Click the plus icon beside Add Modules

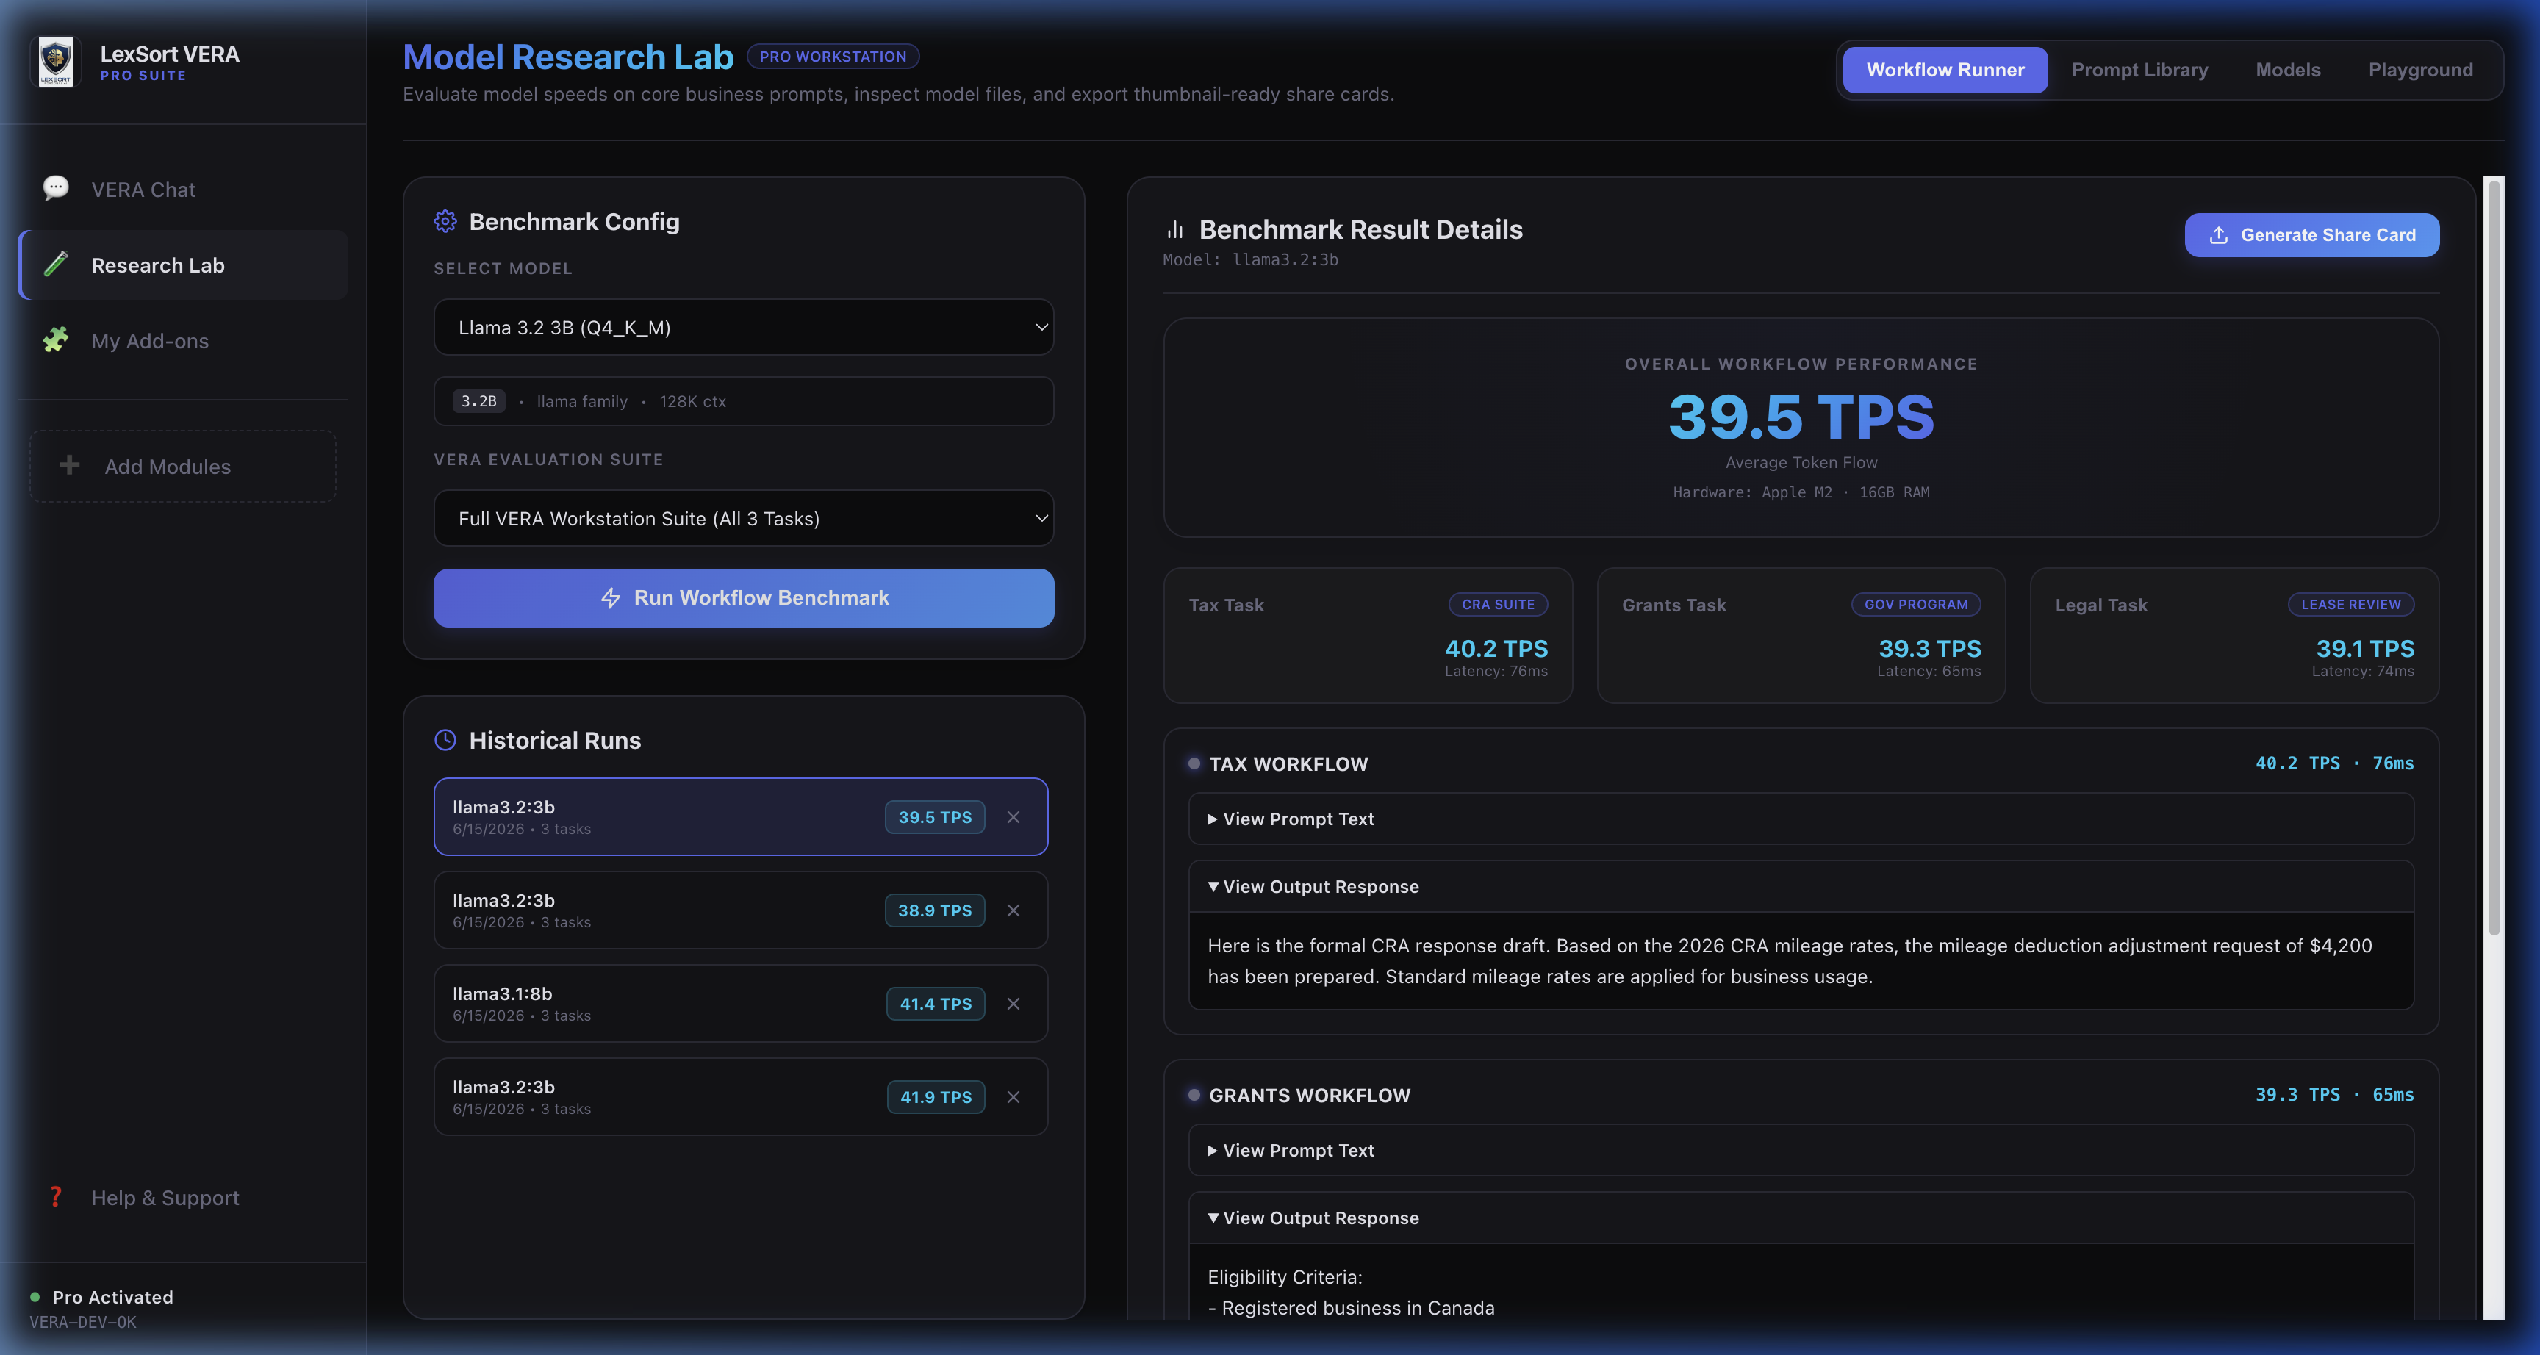pos(69,465)
